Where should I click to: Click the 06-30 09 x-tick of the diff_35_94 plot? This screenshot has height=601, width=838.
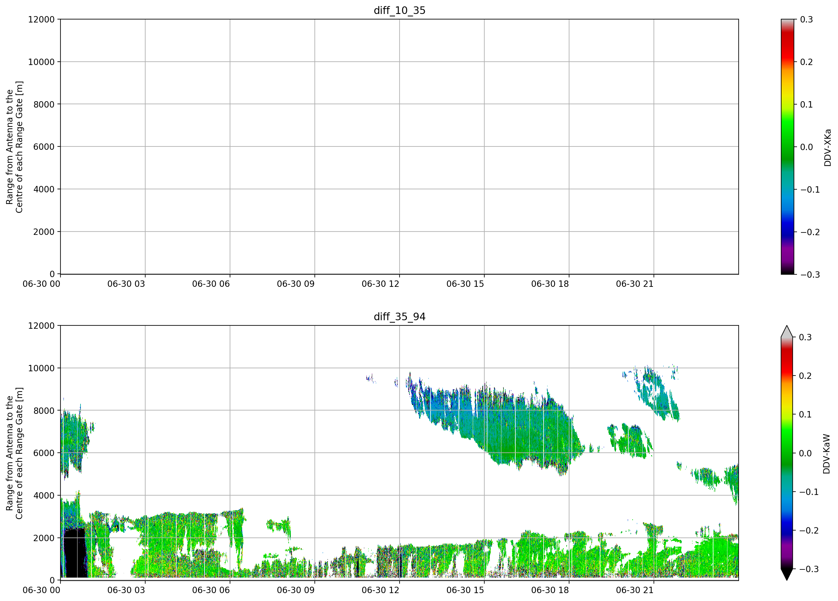[296, 590]
